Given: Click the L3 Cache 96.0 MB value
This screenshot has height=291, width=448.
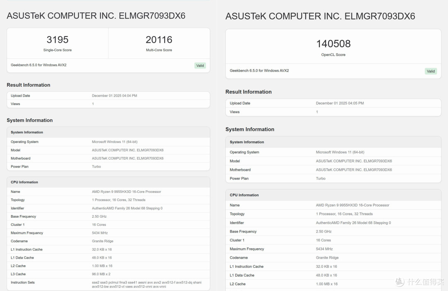Looking at the screenshot, I should (101, 274).
